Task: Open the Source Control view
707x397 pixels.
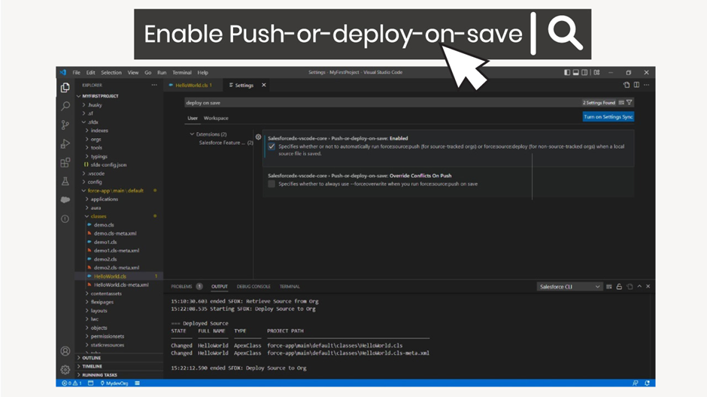Action: pos(65,125)
